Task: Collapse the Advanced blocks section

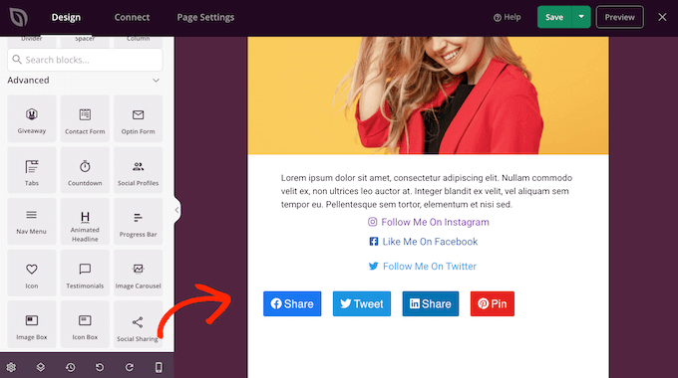Action: pos(156,81)
